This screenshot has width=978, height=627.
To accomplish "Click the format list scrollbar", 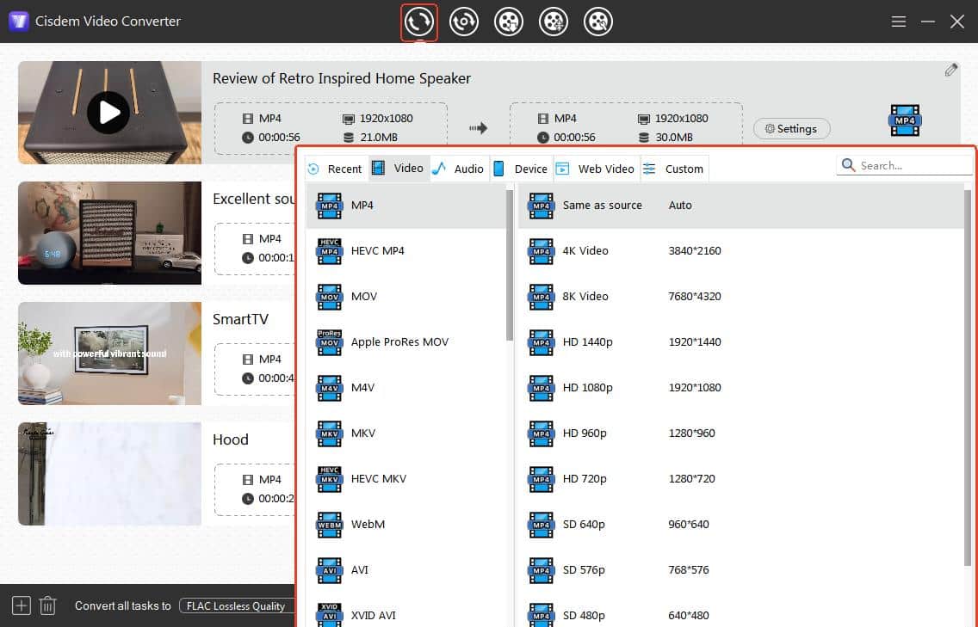I will click(510, 265).
